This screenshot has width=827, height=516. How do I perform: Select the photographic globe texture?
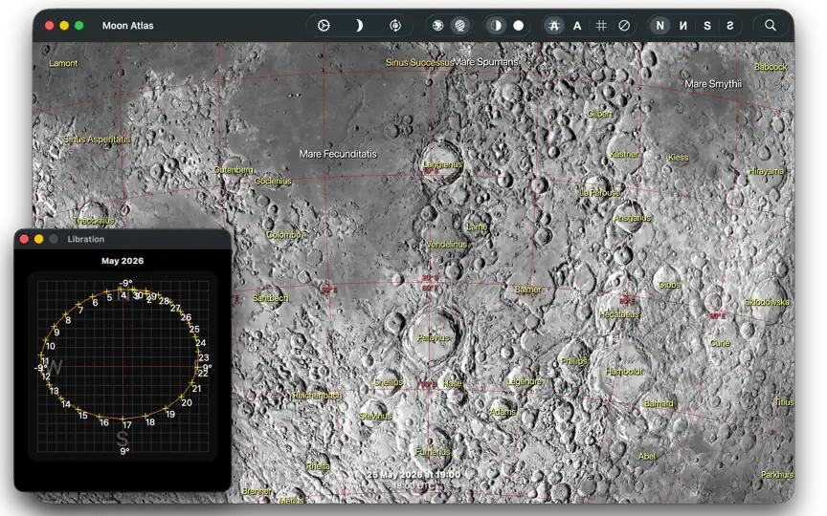tap(437, 25)
